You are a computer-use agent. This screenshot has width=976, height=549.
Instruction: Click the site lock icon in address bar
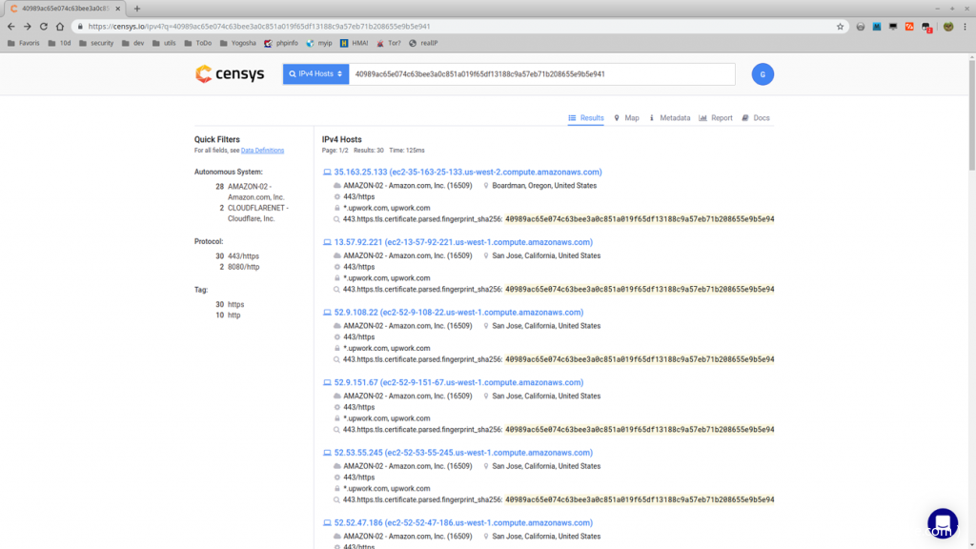[80, 26]
